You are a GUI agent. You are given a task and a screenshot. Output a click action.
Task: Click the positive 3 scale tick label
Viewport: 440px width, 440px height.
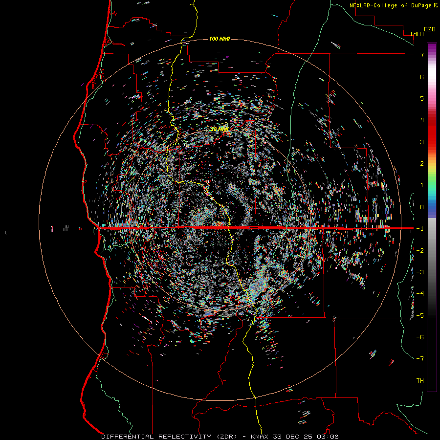coord(422,142)
